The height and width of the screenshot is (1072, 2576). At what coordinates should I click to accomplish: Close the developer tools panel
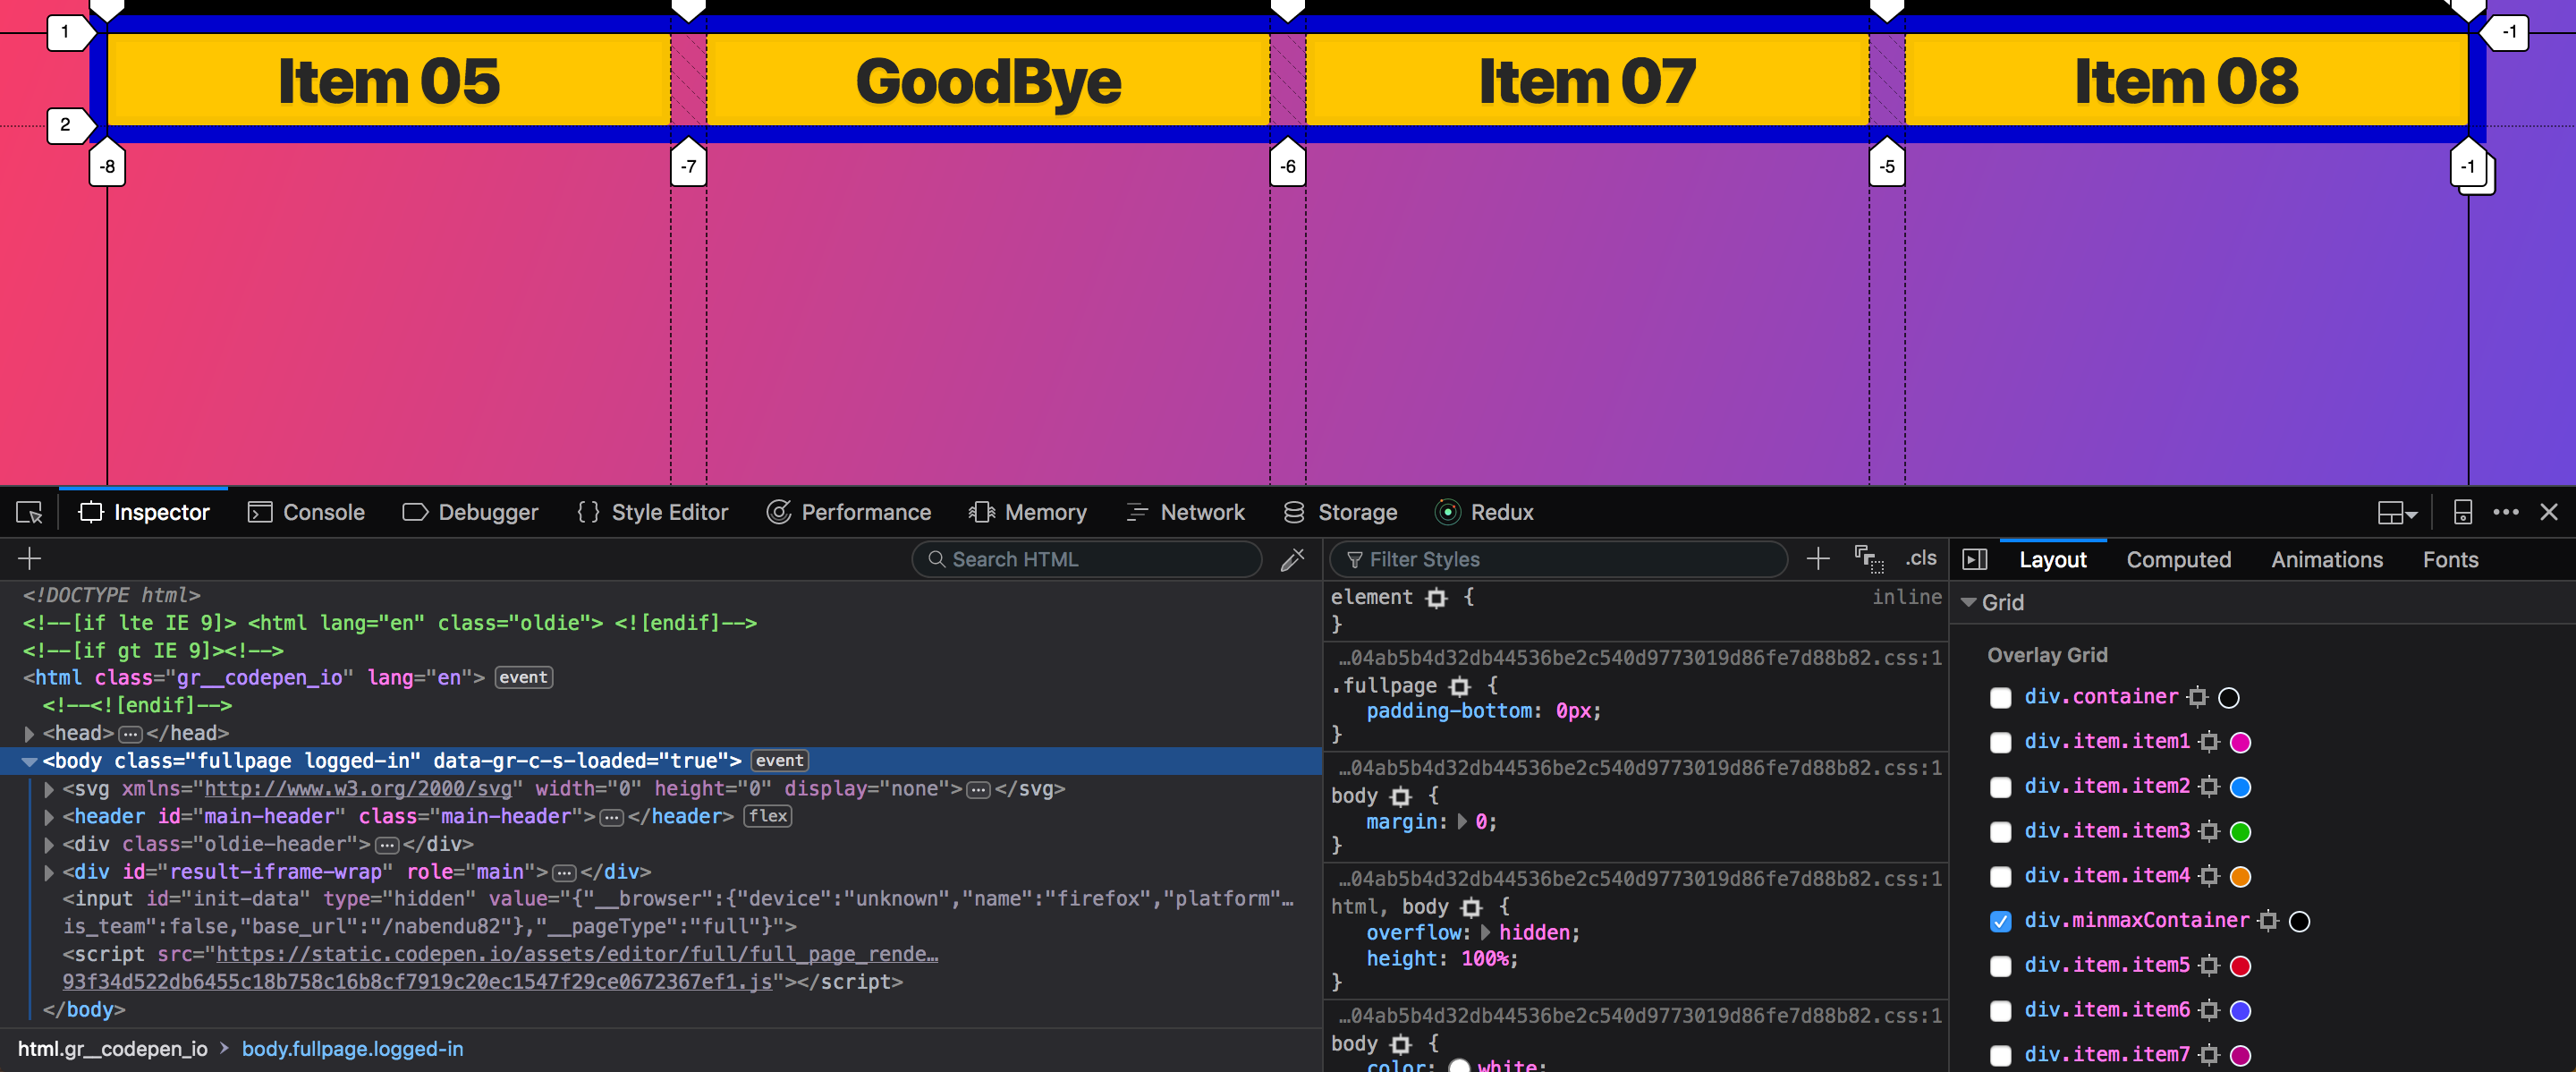coord(2549,512)
